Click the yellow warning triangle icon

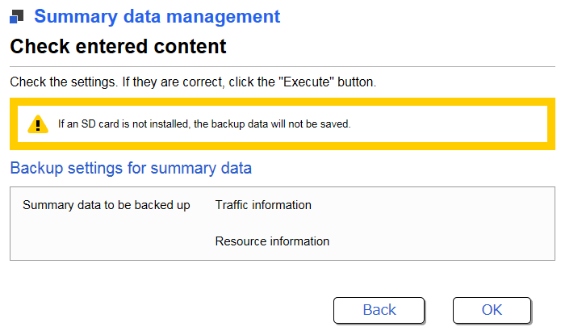click(x=38, y=124)
